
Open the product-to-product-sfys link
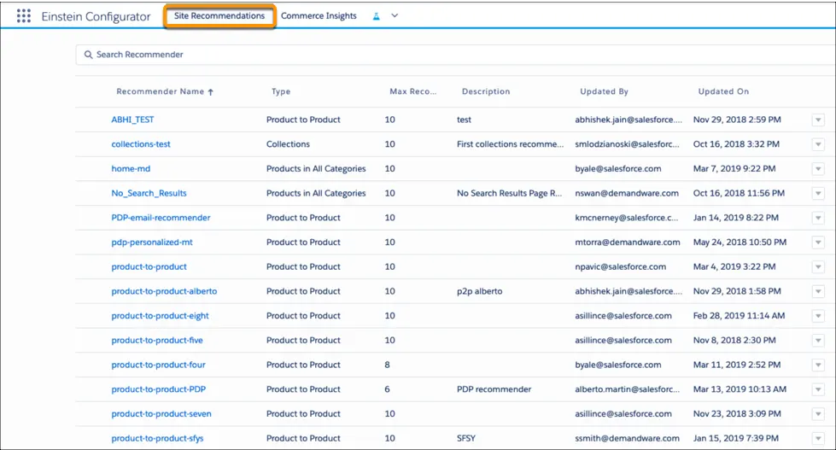[x=157, y=438]
